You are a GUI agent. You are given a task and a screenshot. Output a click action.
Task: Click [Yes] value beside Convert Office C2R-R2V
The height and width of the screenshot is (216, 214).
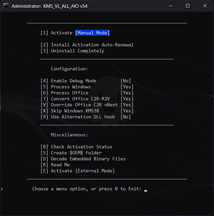click(127, 99)
